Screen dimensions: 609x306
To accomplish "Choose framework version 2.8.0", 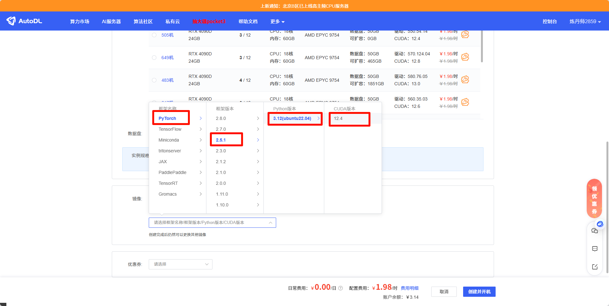I will pyautogui.click(x=235, y=118).
